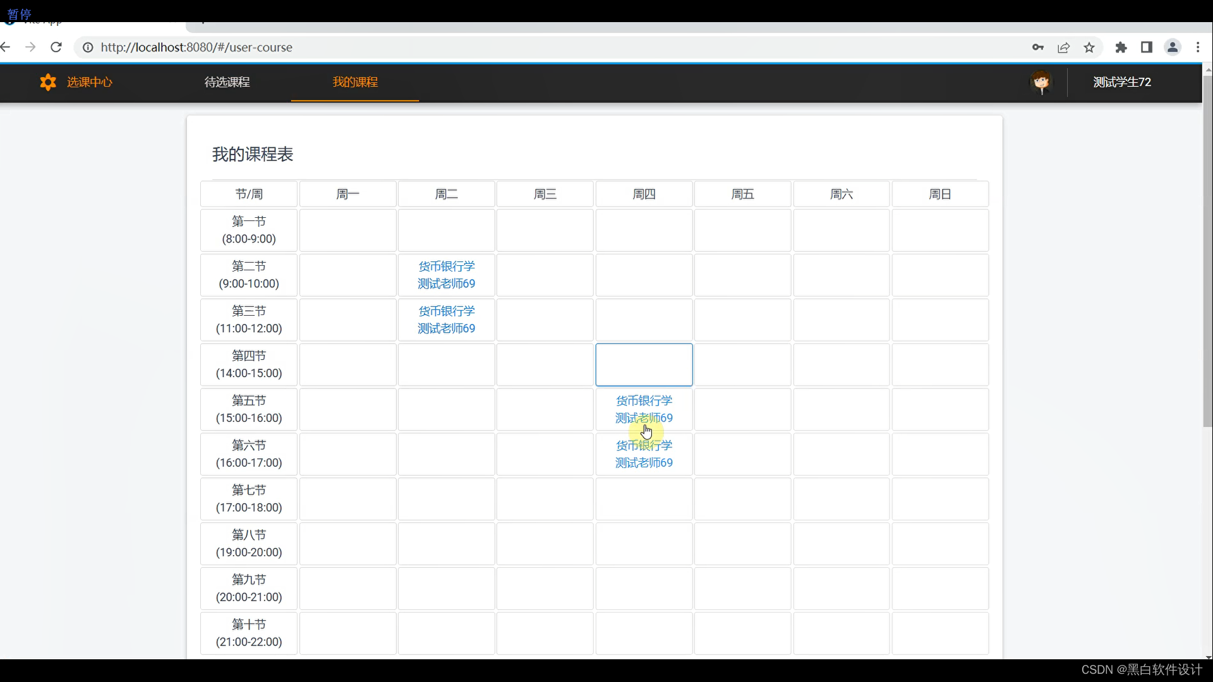Toggle the browser side panel icon
The height and width of the screenshot is (682, 1213).
click(1147, 47)
